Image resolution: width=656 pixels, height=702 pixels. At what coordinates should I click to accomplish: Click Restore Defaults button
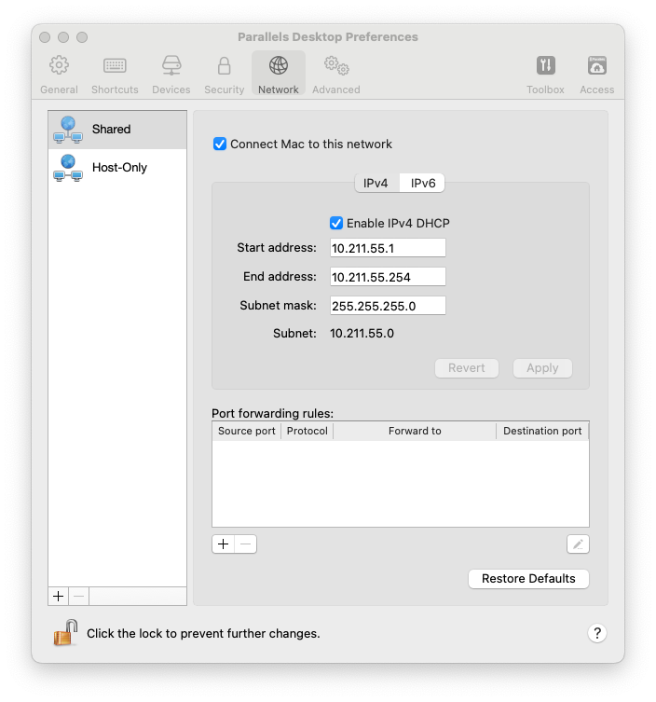tap(528, 578)
